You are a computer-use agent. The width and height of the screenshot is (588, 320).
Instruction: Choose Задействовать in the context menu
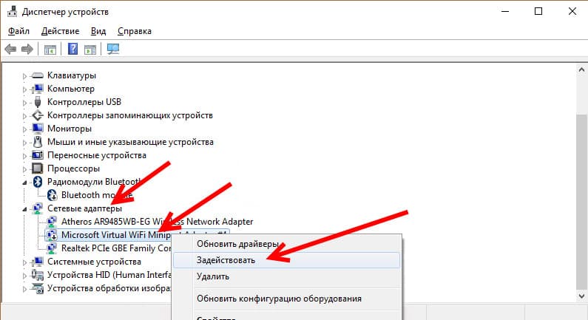tap(287, 260)
